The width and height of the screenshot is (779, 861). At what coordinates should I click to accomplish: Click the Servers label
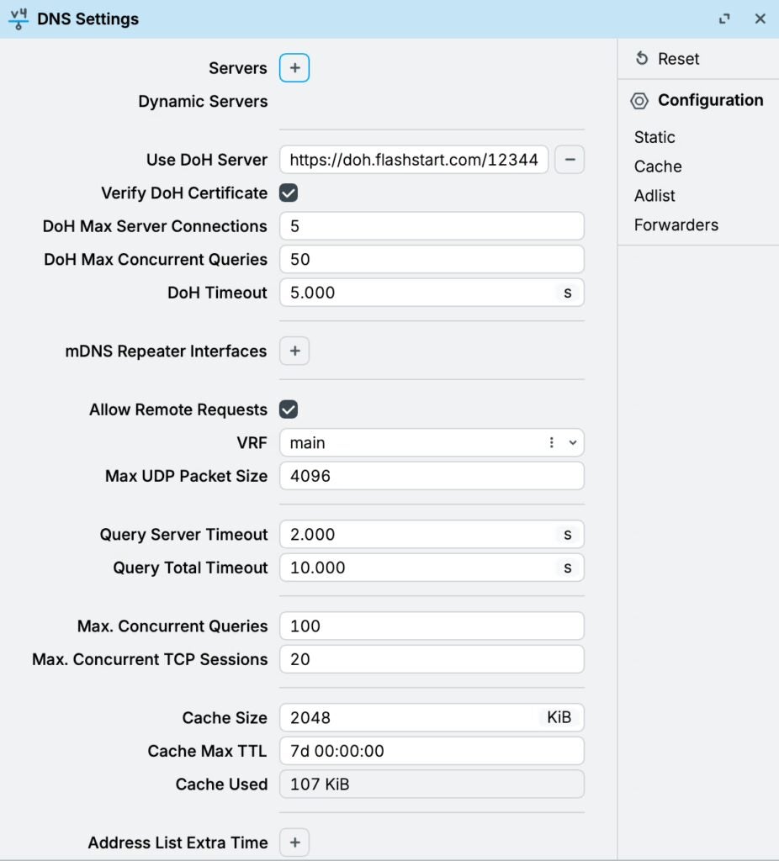[x=238, y=68]
